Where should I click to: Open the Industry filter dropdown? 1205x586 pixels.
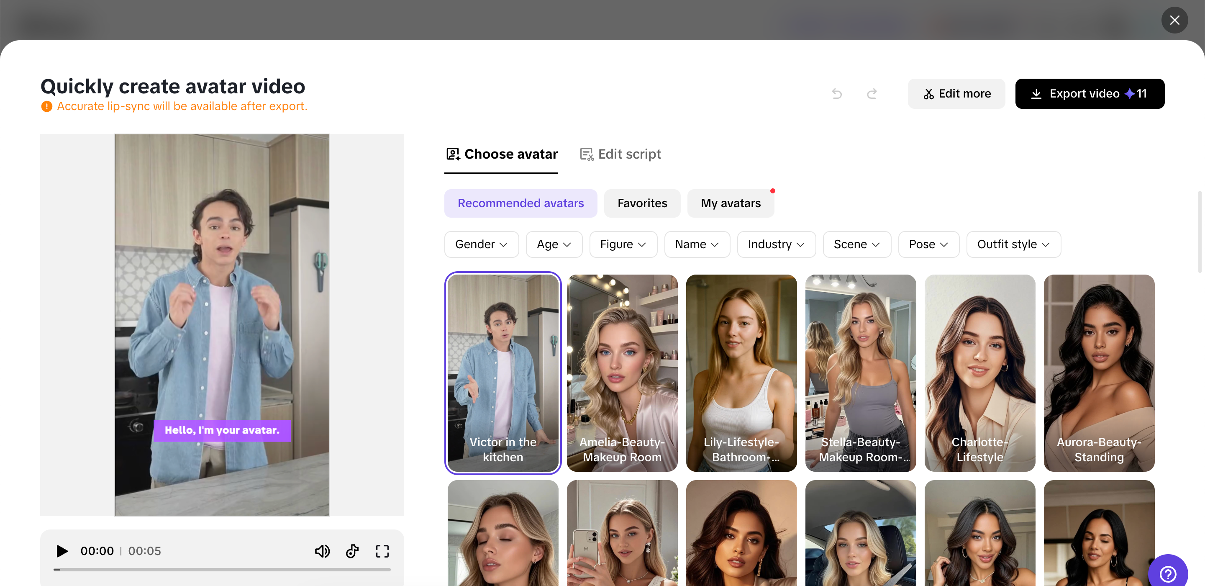pos(776,244)
